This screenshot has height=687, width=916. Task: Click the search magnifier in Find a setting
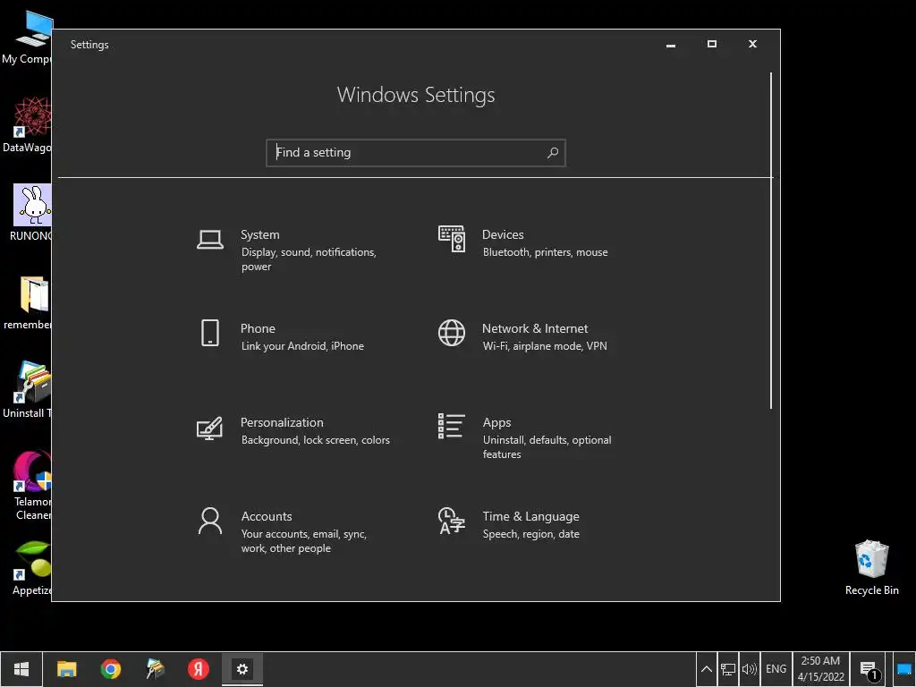point(553,152)
